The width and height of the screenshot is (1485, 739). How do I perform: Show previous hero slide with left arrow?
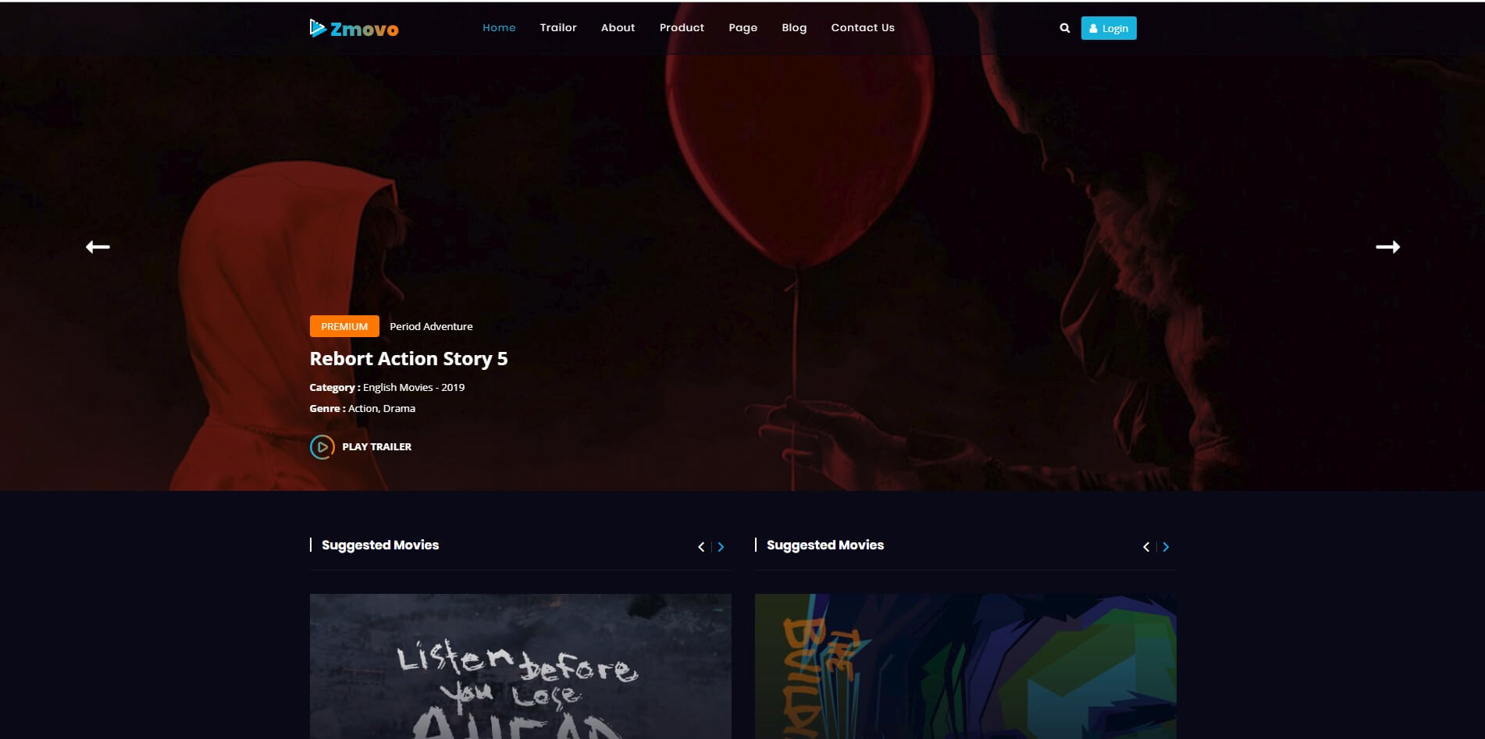coord(98,247)
